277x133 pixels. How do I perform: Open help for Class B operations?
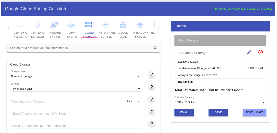click(x=151, y=124)
